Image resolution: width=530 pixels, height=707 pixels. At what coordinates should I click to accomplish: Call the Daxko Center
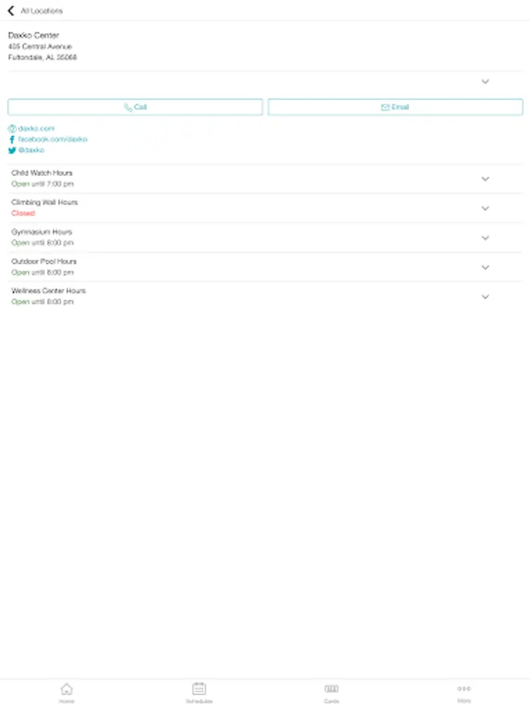(135, 108)
